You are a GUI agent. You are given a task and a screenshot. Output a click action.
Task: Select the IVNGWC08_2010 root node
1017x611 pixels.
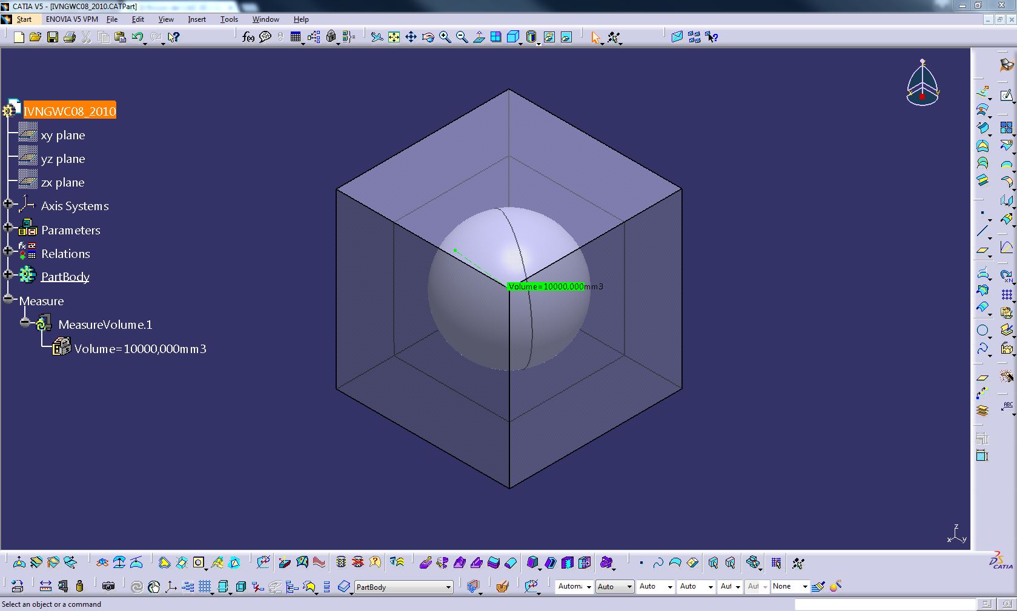click(70, 111)
